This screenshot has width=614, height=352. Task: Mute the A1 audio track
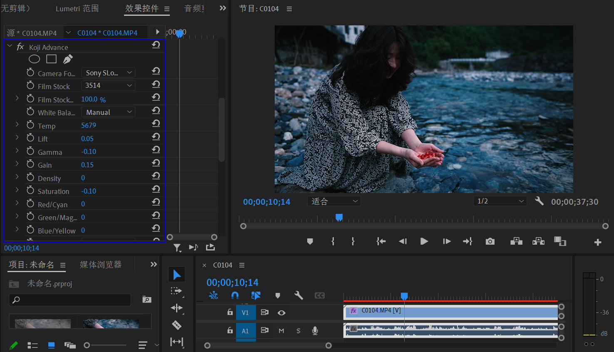[x=281, y=331]
